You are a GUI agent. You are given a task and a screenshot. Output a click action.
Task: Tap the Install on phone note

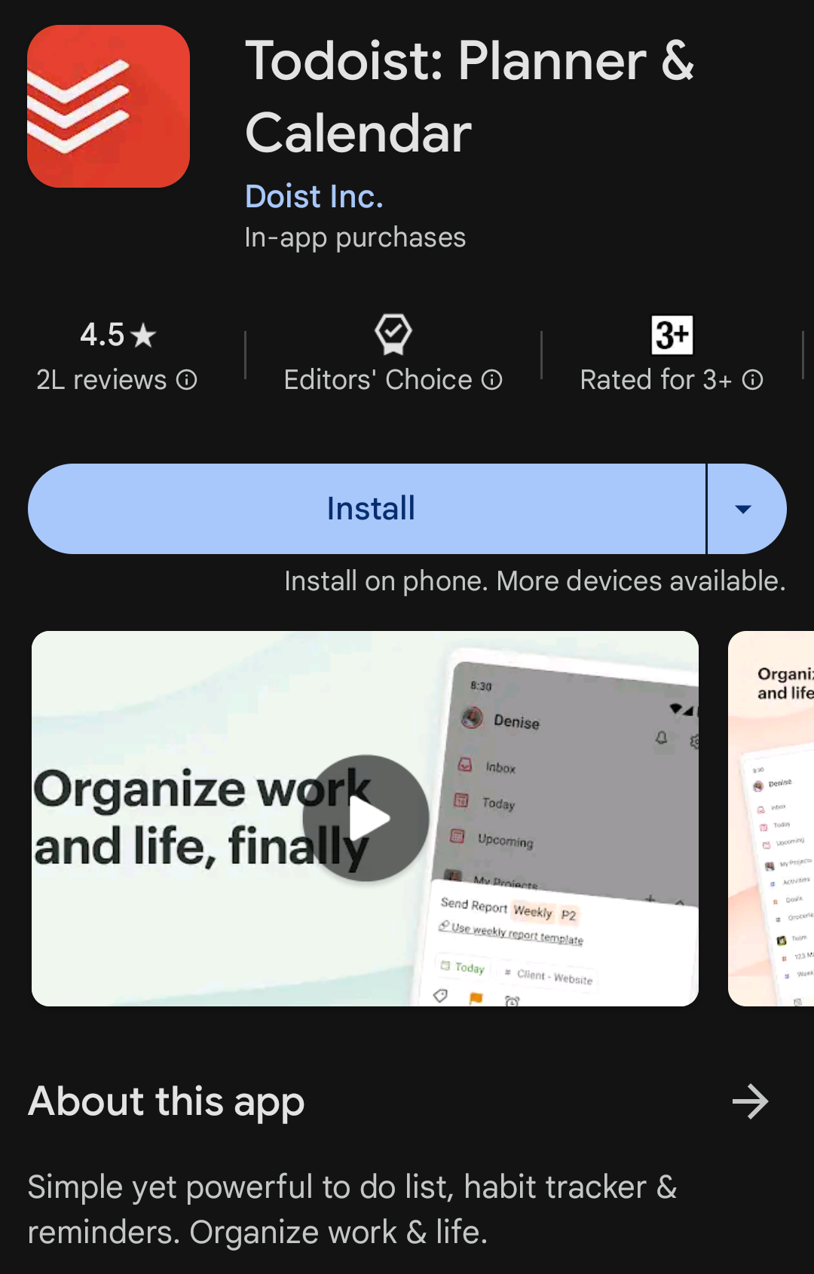pyautogui.click(x=534, y=581)
